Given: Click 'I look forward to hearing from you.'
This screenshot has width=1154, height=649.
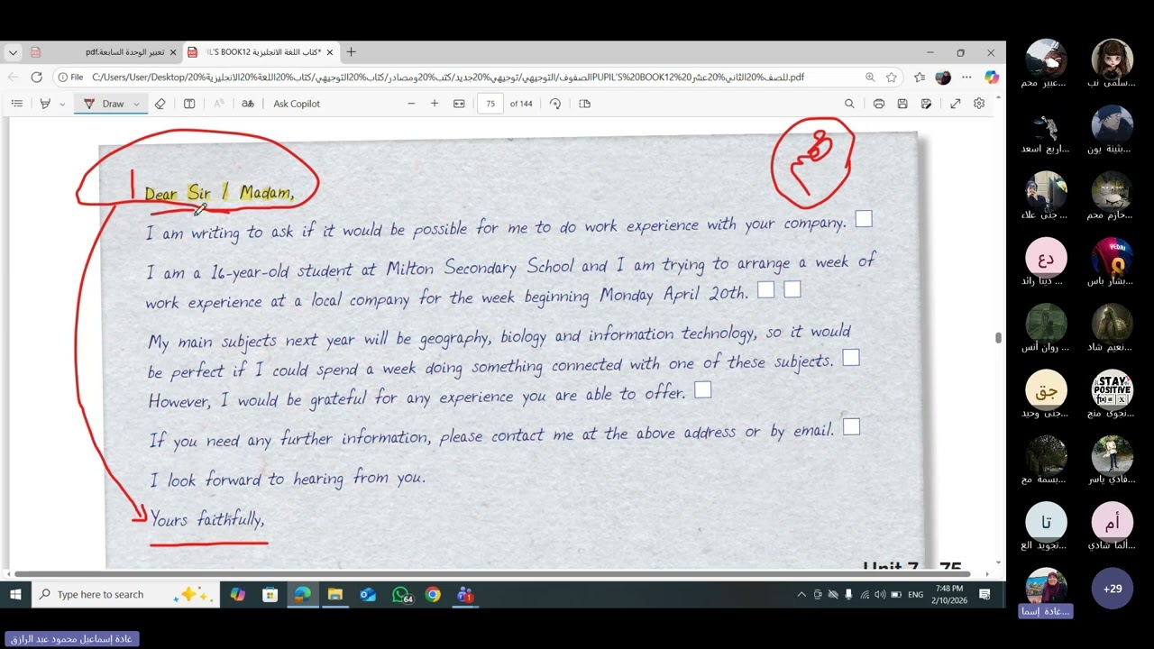Looking at the screenshot, I should point(288,479).
